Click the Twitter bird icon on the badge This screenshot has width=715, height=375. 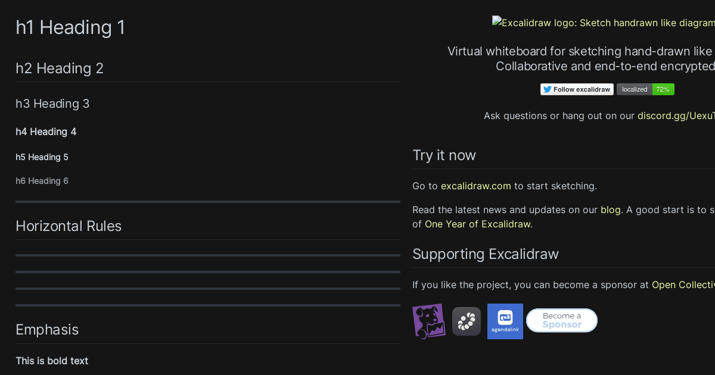[546, 89]
